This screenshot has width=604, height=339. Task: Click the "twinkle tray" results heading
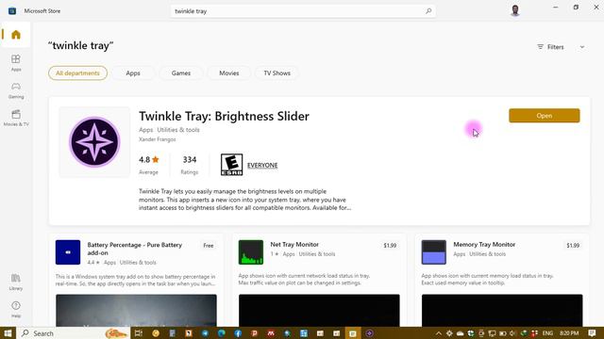81,46
